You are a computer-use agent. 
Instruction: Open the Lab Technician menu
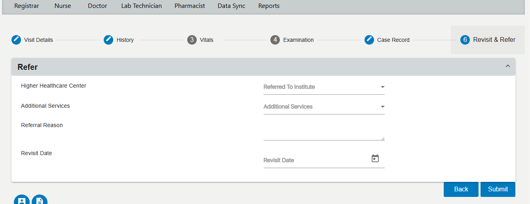(141, 6)
